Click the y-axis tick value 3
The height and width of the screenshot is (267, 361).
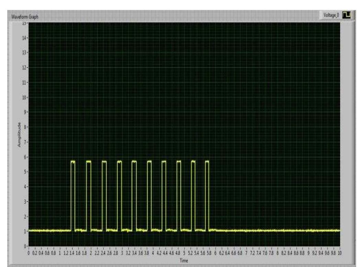[x=25, y=202]
